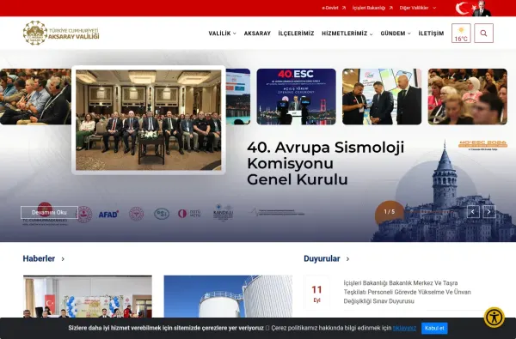The height and width of the screenshot is (339, 516).
Task: Open the Duyurular section heading
Action: tap(322, 259)
